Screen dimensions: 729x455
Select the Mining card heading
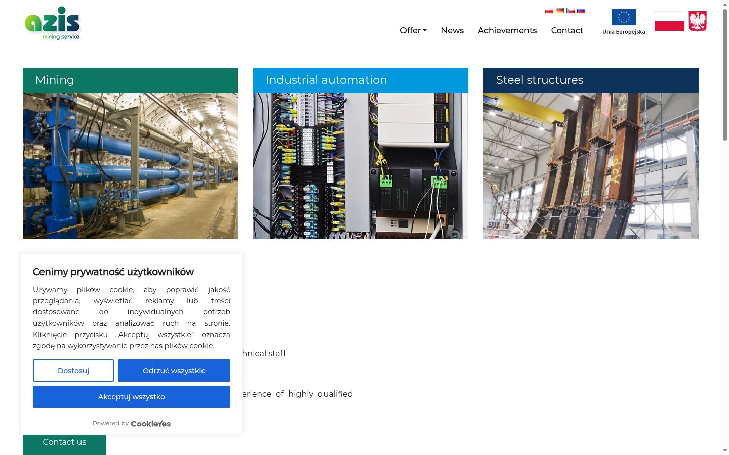pos(130,80)
